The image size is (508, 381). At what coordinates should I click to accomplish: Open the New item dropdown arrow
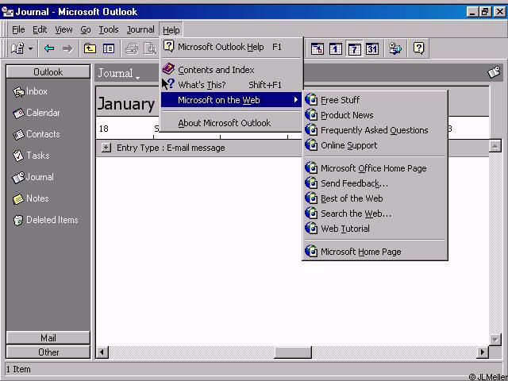[30, 49]
